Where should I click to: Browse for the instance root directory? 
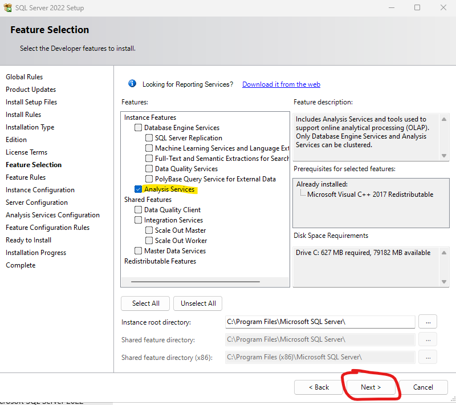(428, 322)
